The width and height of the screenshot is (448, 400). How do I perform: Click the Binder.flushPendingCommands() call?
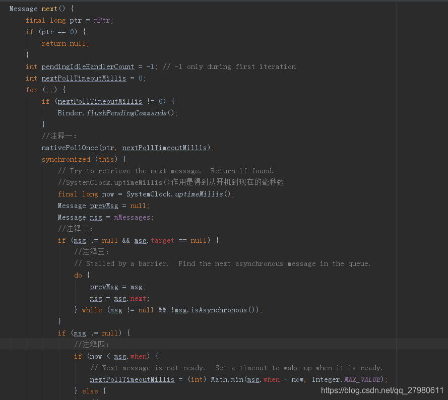point(117,113)
